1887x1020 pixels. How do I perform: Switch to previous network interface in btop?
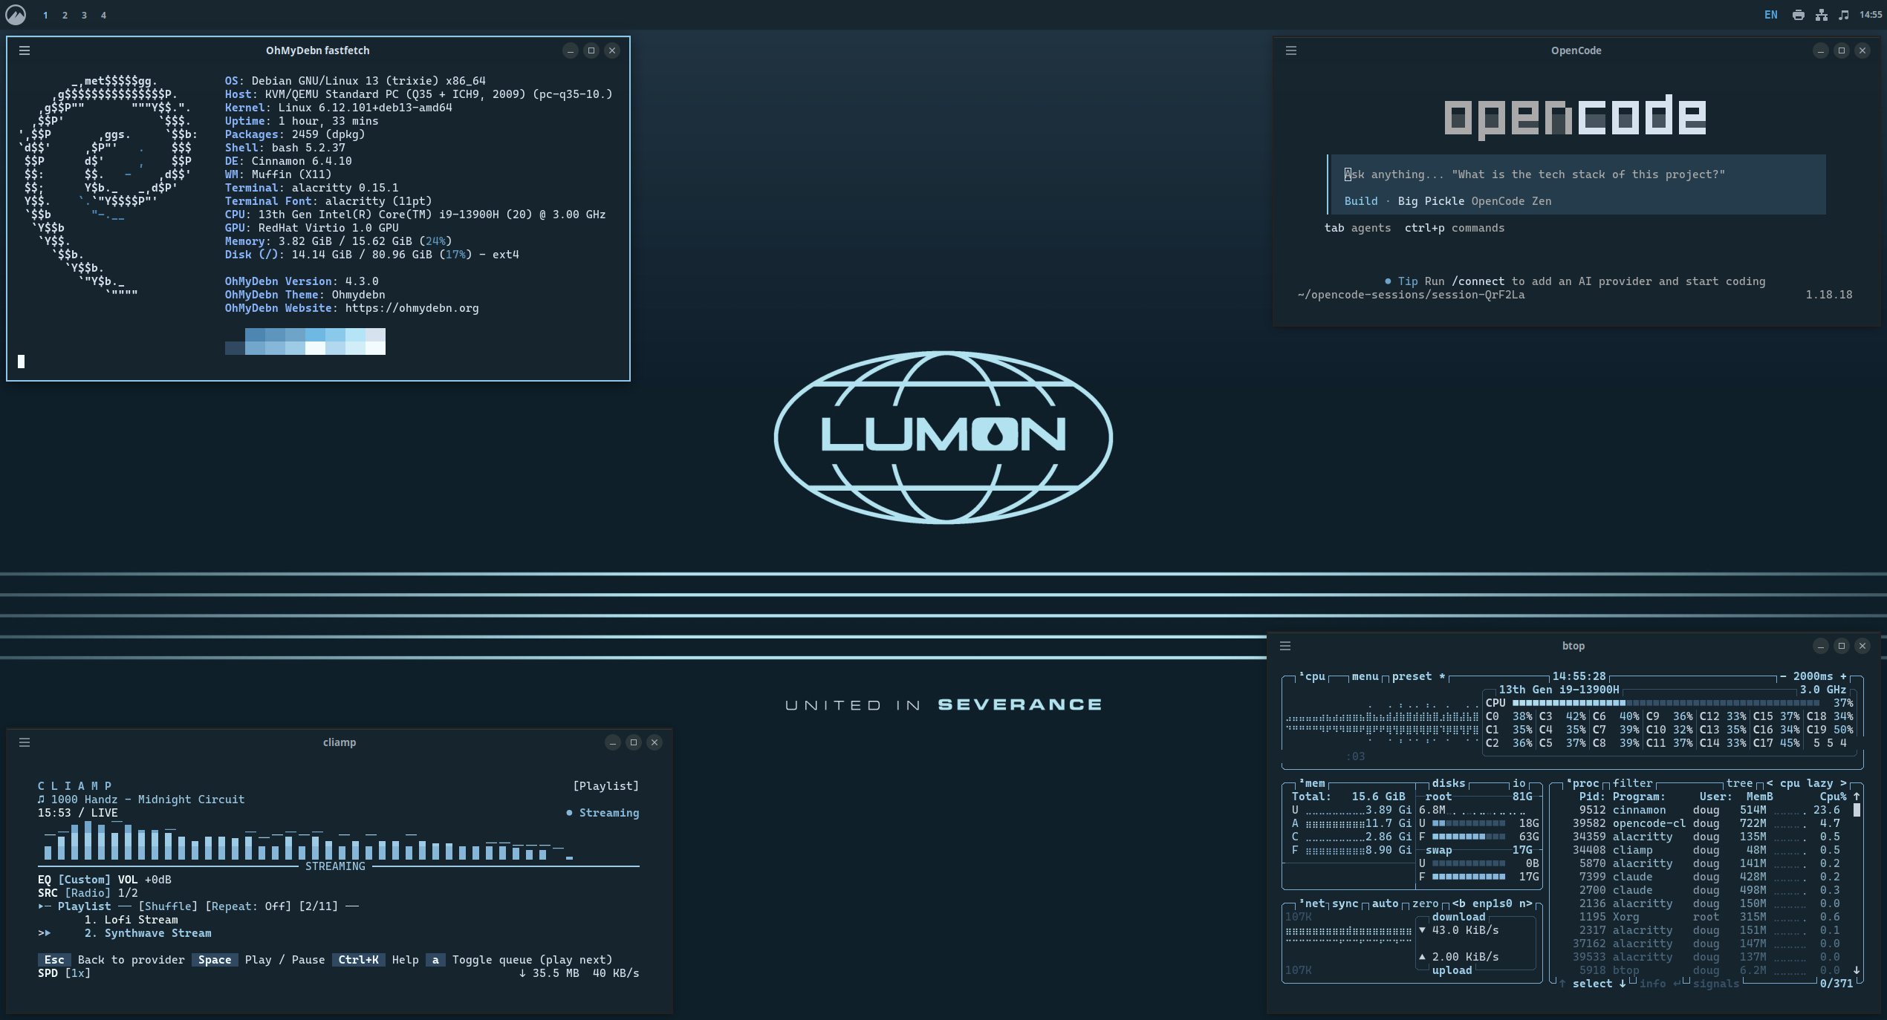[1458, 903]
